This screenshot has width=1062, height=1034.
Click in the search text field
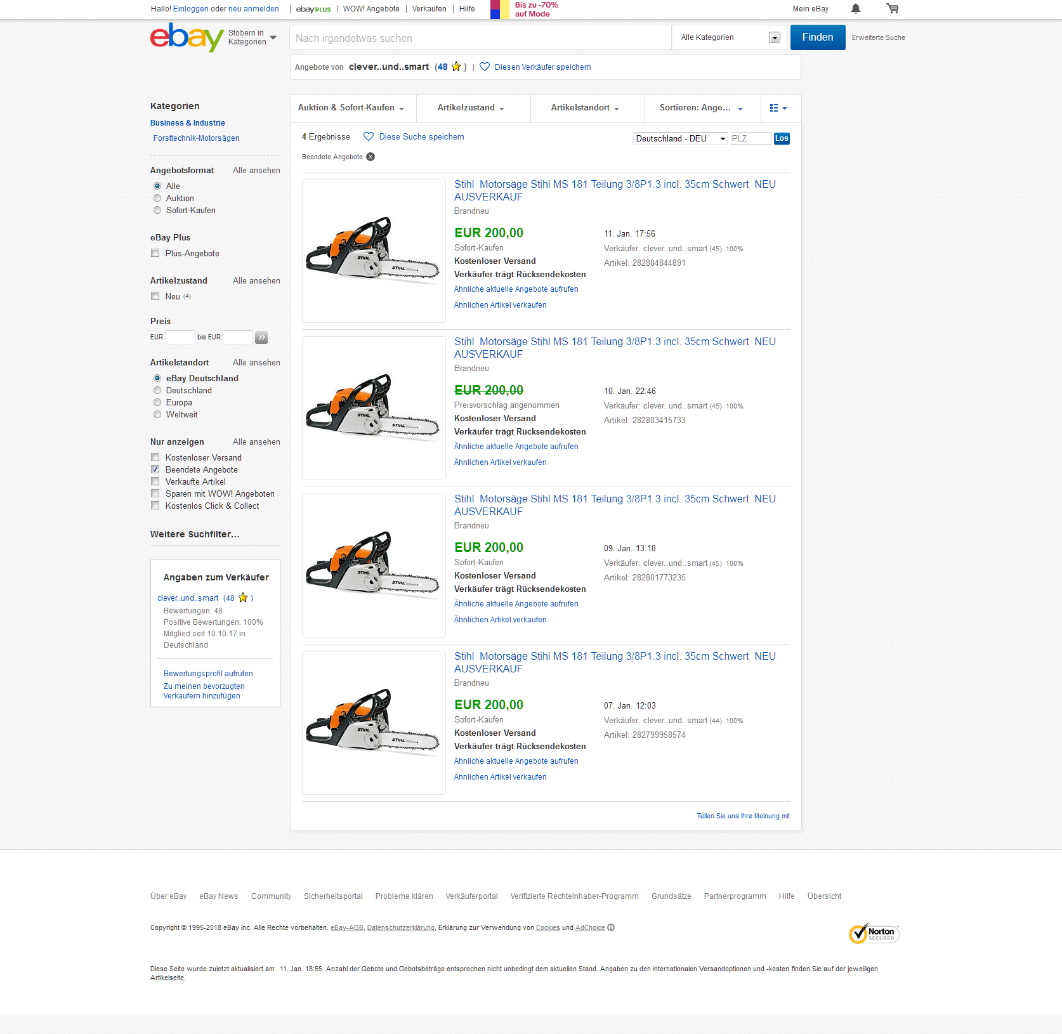click(x=480, y=38)
